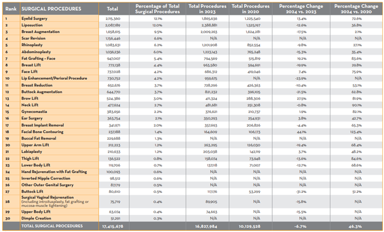Click Total Procedures in 2020 header

(250, 9)
